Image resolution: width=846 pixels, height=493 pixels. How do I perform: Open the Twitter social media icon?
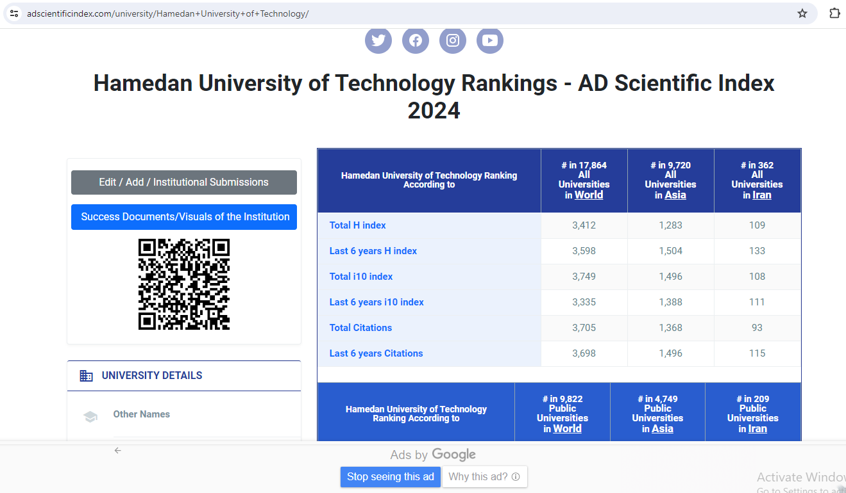point(378,40)
